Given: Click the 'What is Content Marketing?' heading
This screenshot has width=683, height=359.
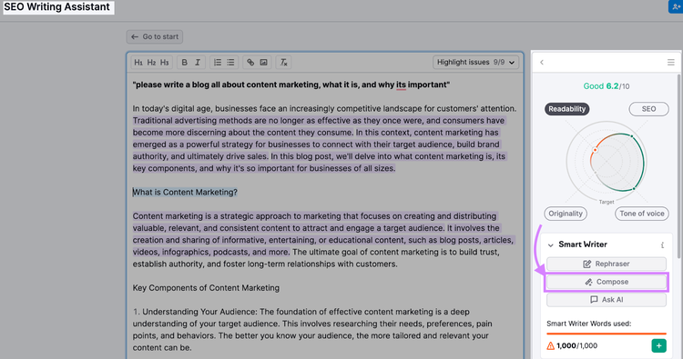Looking at the screenshot, I should coord(185,192).
